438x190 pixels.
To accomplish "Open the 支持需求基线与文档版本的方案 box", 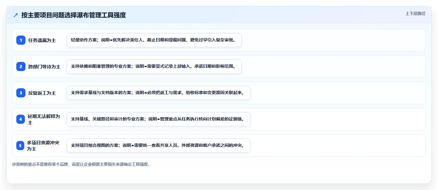I will [x=158, y=93].
